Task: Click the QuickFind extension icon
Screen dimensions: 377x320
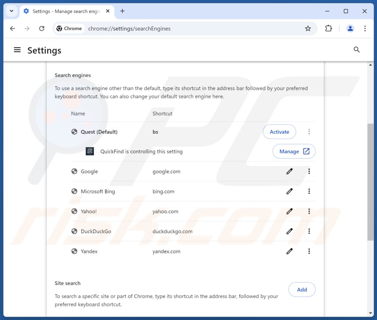Action: (90, 151)
